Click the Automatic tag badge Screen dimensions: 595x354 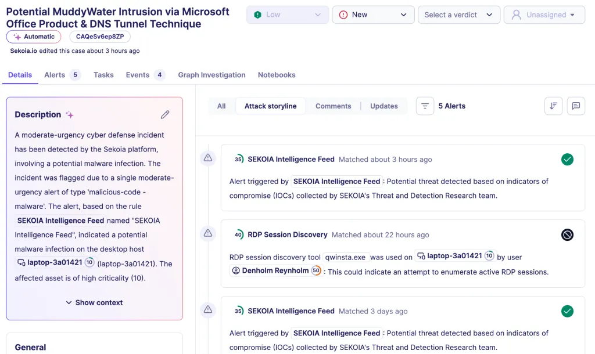[x=34, y=37]
